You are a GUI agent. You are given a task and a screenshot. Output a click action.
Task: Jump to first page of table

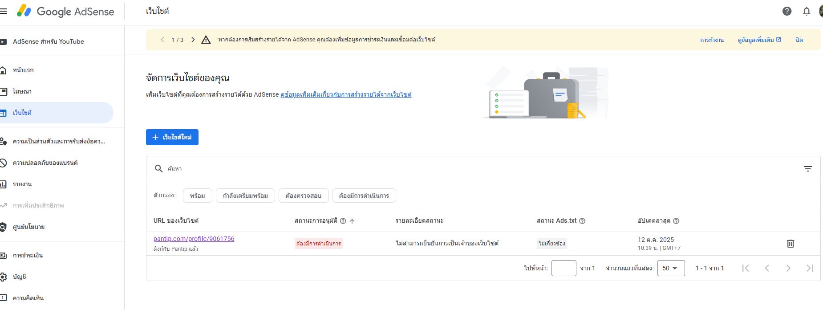746,268
